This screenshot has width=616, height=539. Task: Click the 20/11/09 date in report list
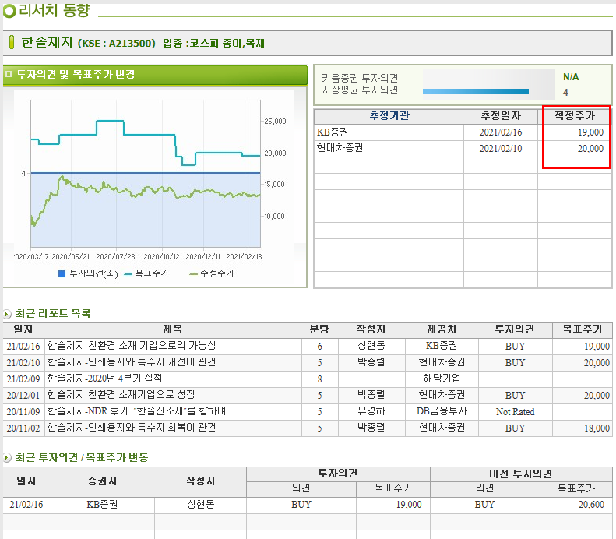point(23,412)
